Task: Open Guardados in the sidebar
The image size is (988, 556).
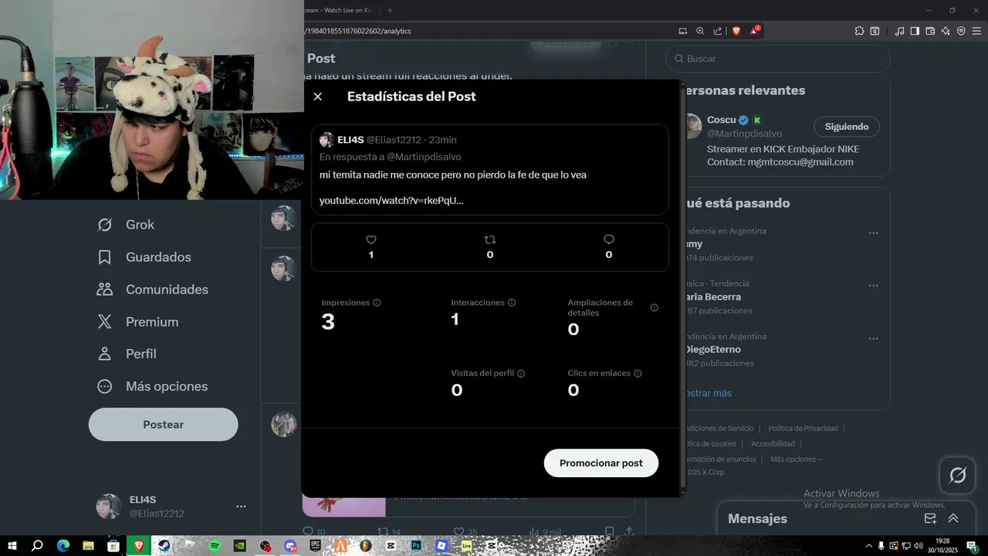Action: [144, 257]
